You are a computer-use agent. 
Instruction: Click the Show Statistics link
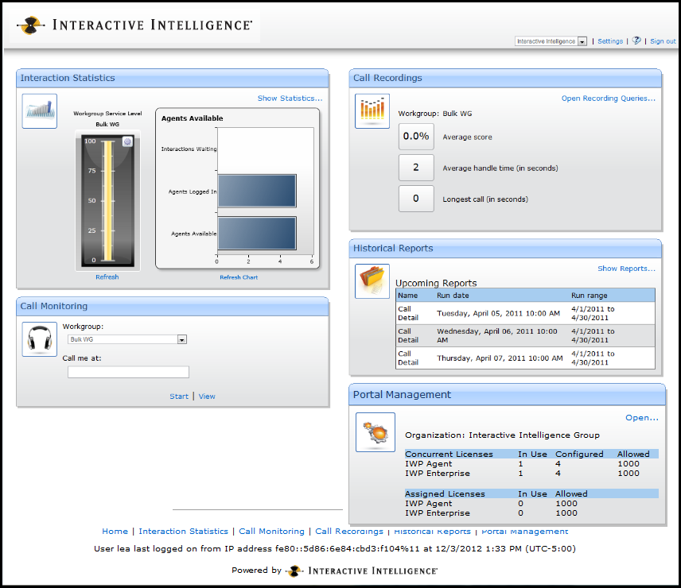point(290,99)
